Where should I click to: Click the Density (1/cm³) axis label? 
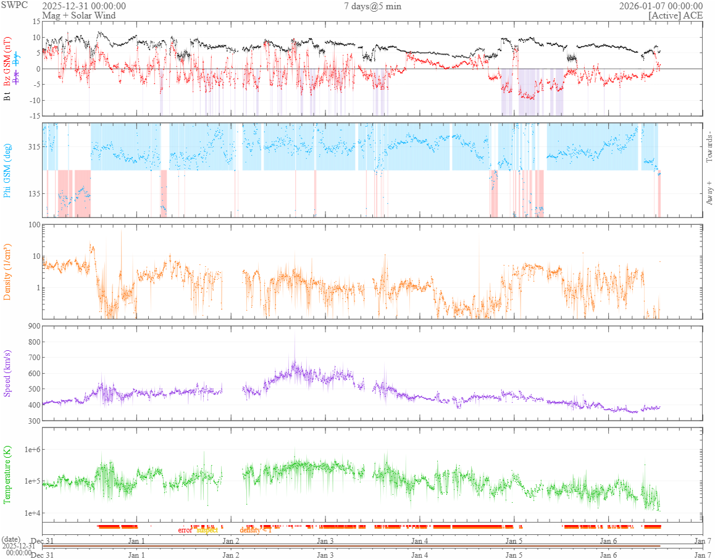tap(7, 272)
